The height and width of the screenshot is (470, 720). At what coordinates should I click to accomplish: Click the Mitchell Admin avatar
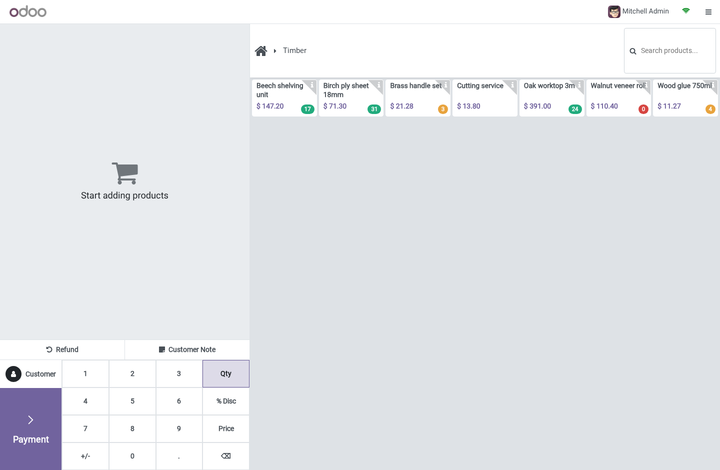pyautogui.click(x=614, y=11)
